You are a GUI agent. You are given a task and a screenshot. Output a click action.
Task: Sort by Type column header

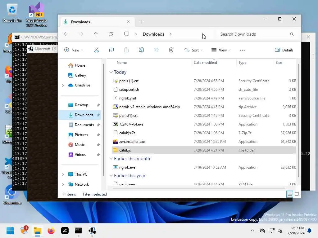click(242, 63)
